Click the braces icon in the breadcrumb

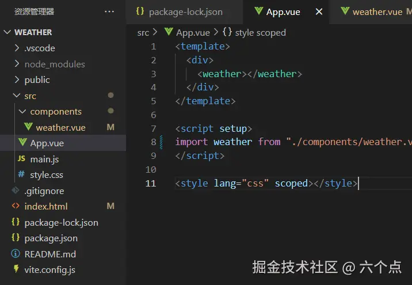tap(227, 32)
